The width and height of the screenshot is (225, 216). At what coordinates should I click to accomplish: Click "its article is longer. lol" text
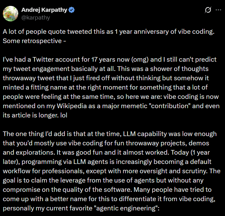pos(31,114)
